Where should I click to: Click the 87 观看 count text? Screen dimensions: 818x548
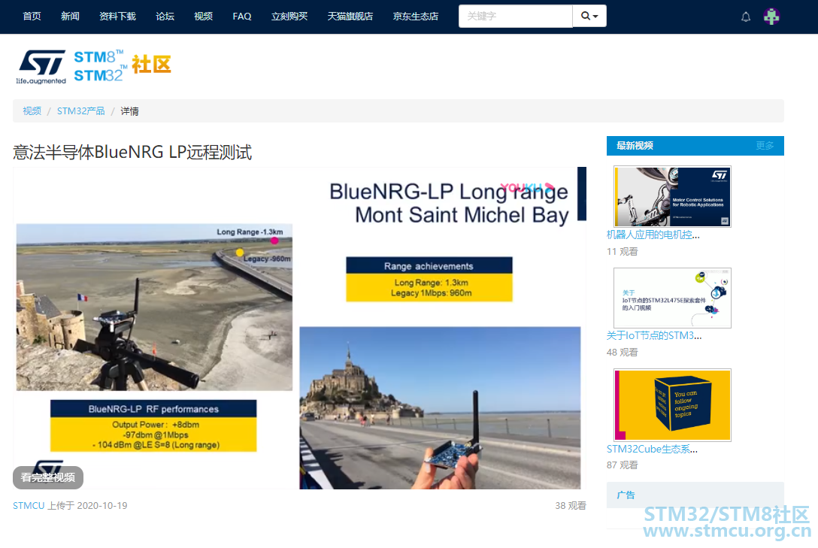click(x=622, y=465)
